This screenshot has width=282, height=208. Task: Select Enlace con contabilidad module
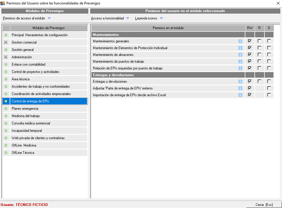click(28, 65)
